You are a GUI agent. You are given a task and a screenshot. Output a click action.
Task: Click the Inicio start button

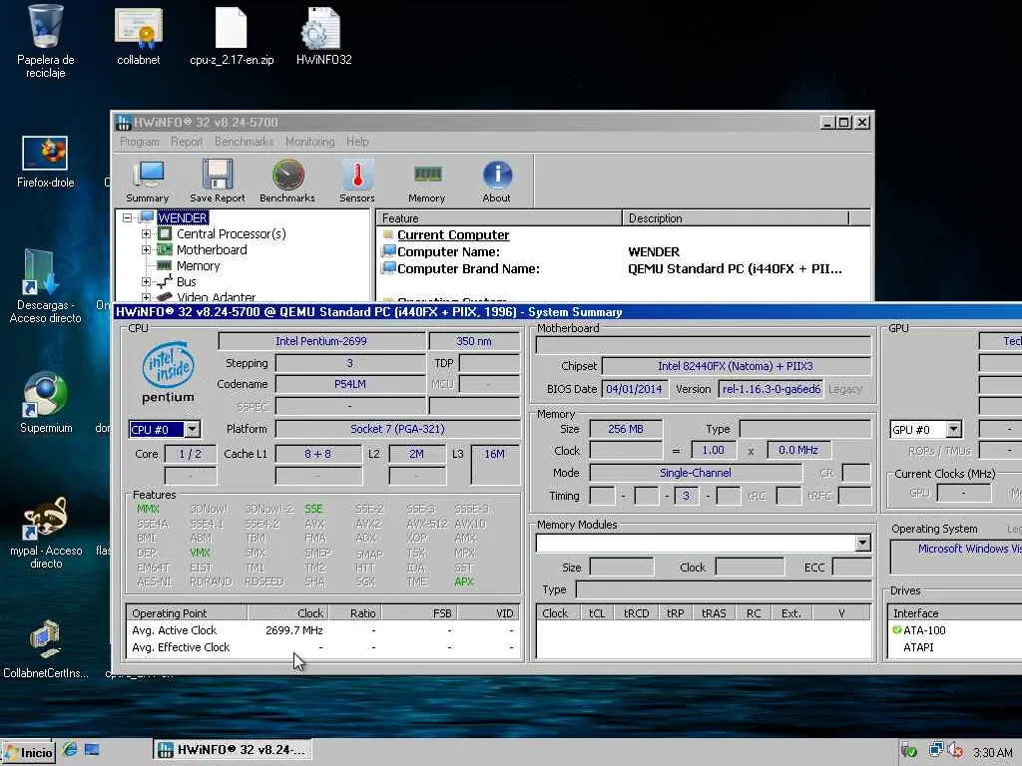coord(28,752)
